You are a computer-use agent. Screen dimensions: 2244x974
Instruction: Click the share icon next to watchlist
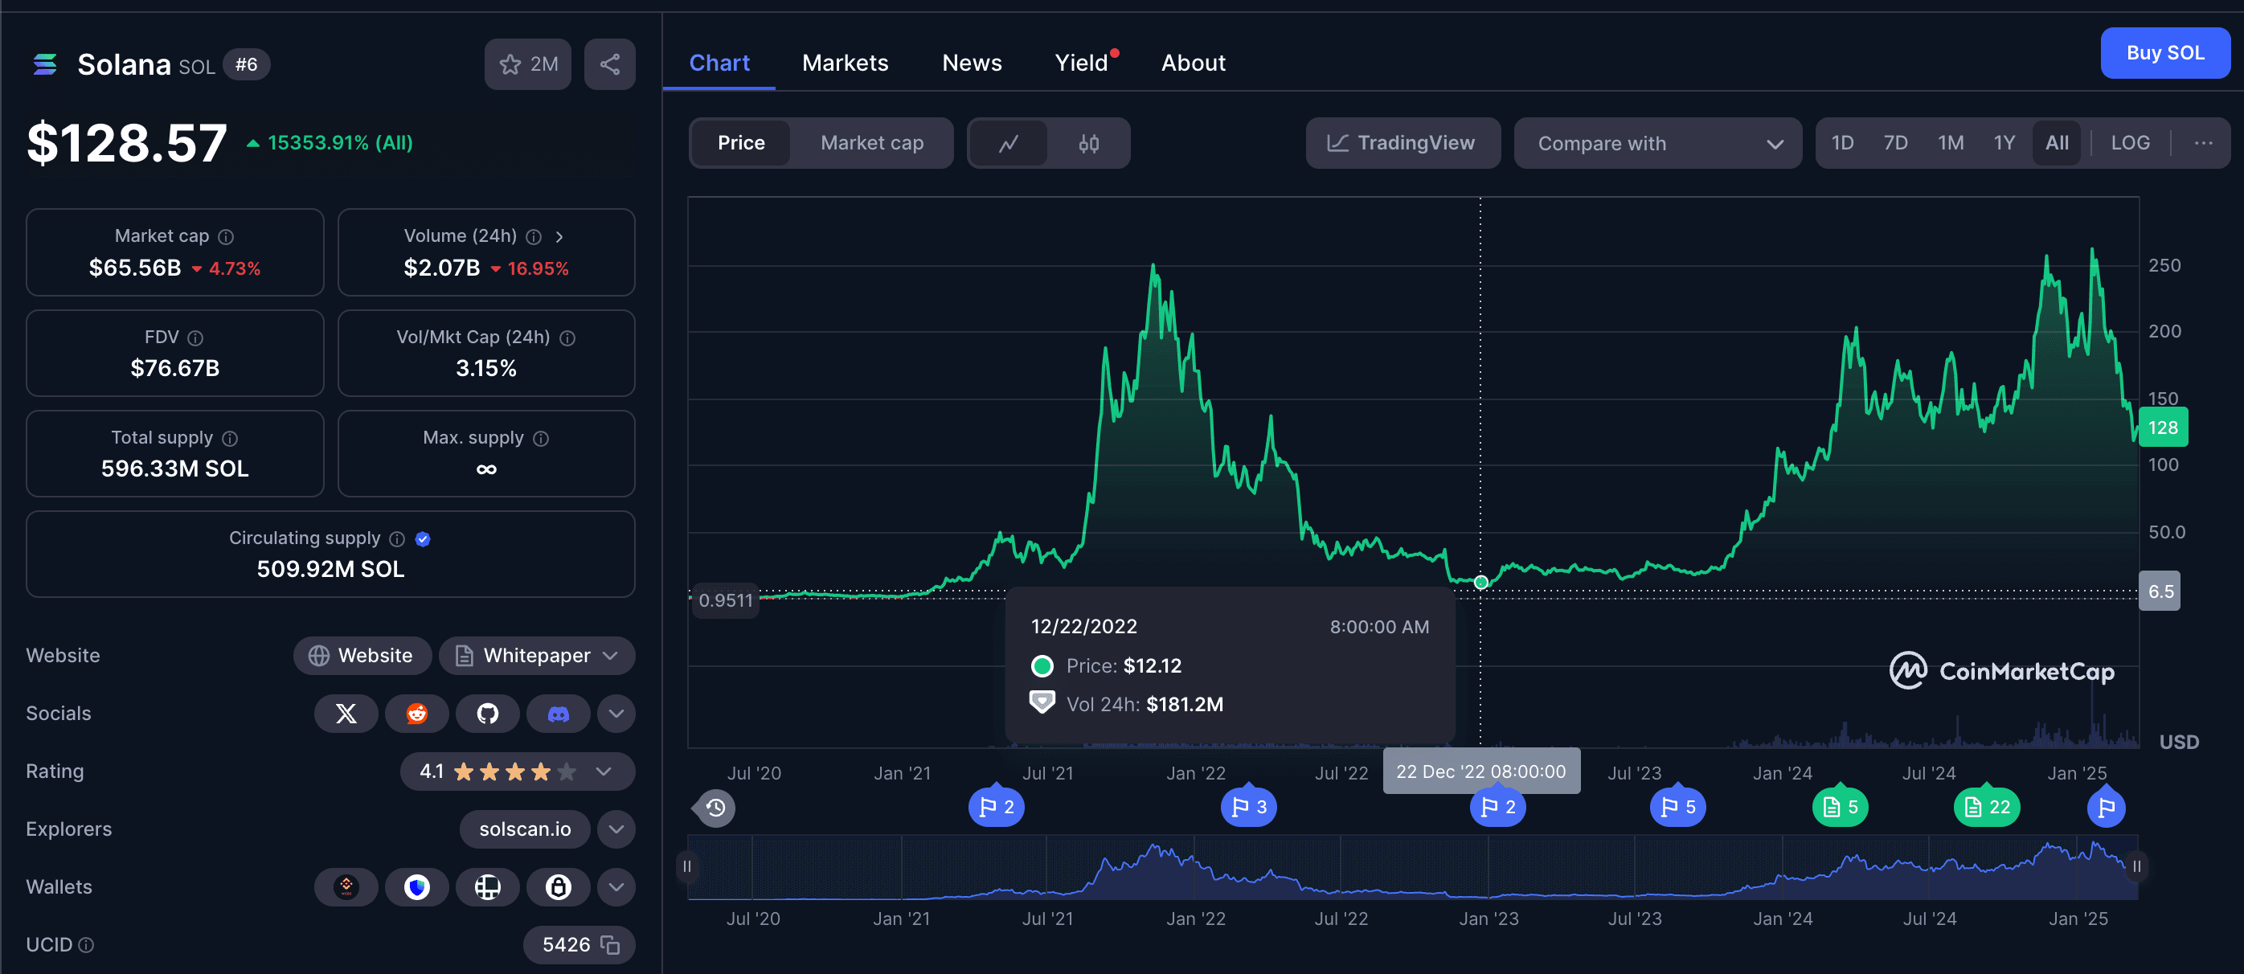click(609, 64)
